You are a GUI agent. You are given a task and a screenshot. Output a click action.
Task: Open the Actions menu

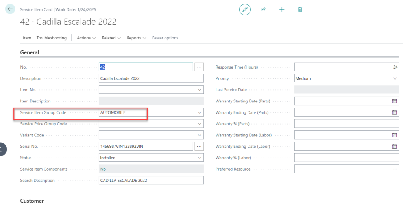click(86, 38)
